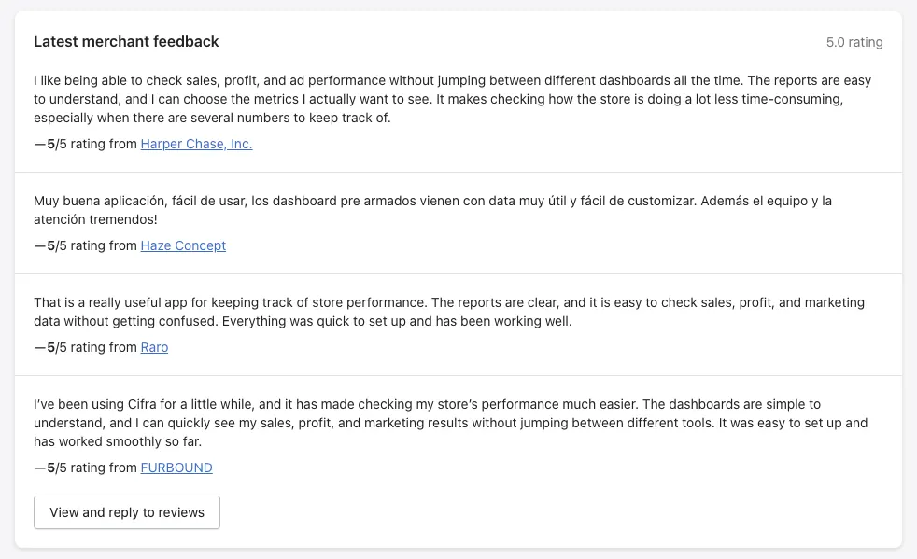
Task: Click the 5/5 rating text beside FURBOUND
Action: click(85, 468)
